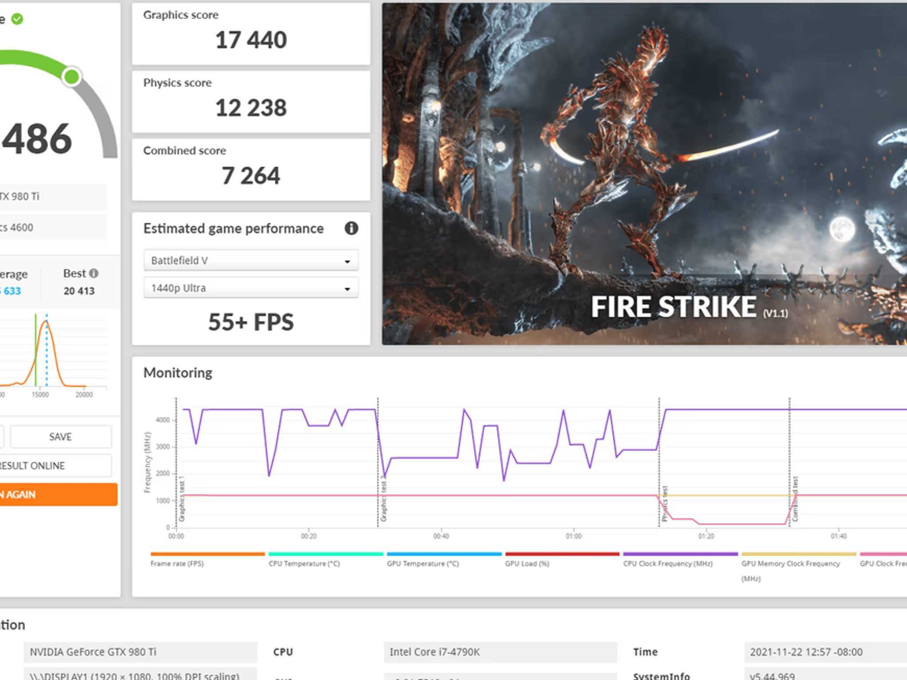This screenshot has height=680, width=907.
Task: Toggle GPU Temperature legend series
Action: [x=422, y=563]
